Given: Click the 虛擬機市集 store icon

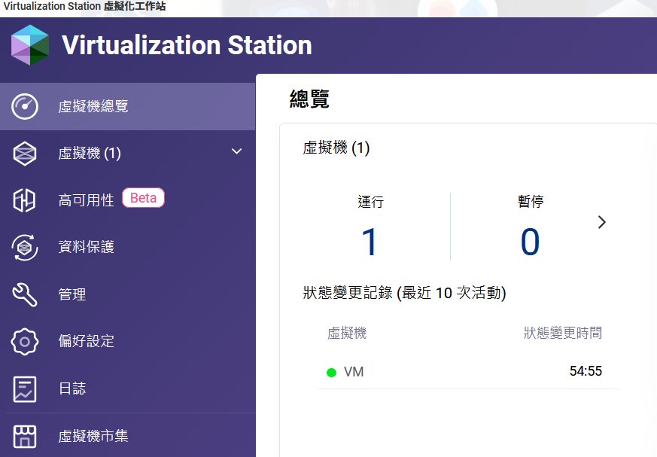Looking at the screenshot, I should click(25, 436).
